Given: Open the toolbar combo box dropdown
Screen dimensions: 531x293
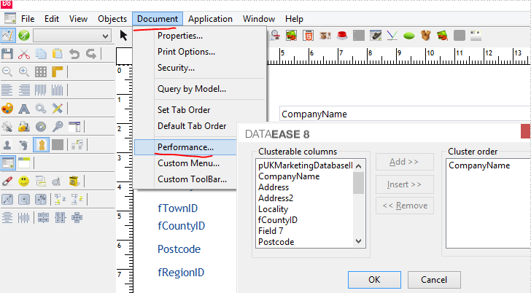Looking at the screenshot, I should click(x=106, y=36).
